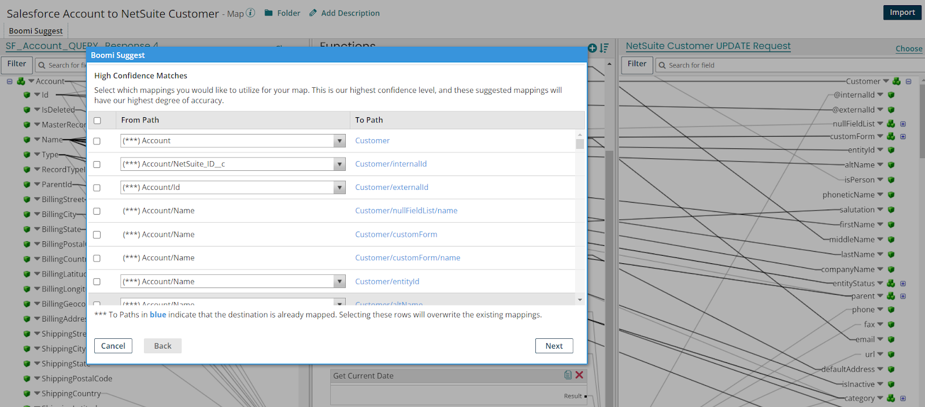Viewport: 925px width, 407px height.
Task: Expand the entityStatus node
Action: 903,283
